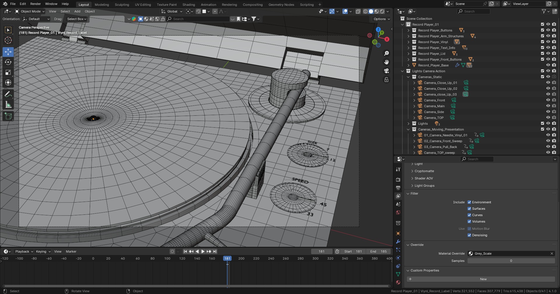Image resolution: width=560 pixels, height=294 pixels.
Task: Hide Camera_Main with its eye icon
Action: click(x=548, y=106)
